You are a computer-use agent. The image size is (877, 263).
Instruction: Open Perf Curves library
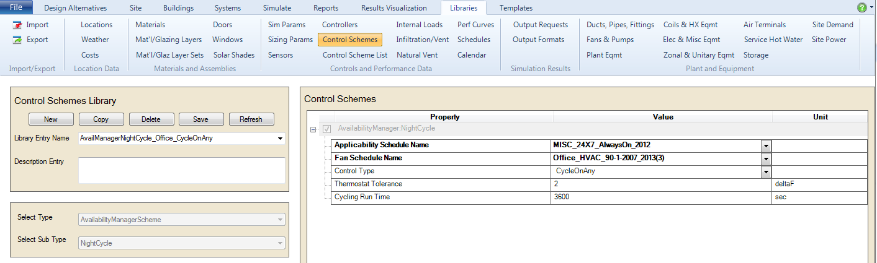476,25
